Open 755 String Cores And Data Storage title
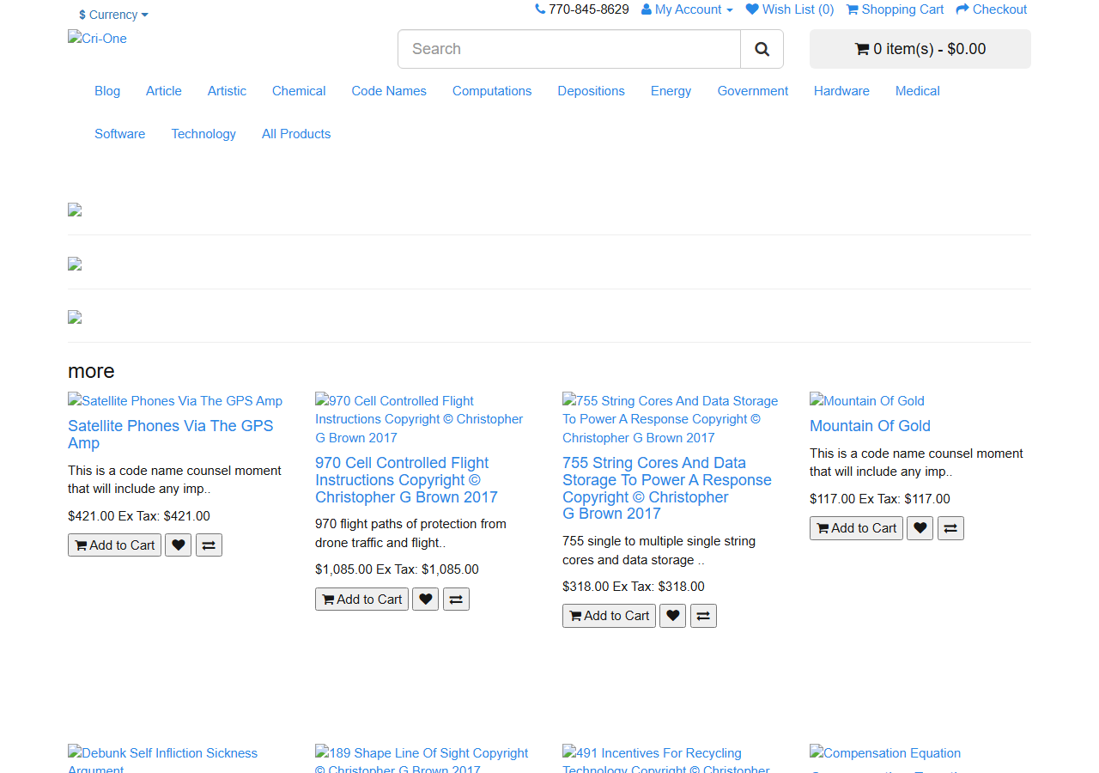 667,489
